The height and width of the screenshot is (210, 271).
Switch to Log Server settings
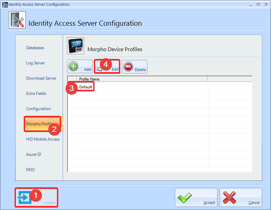pos(36,63)
